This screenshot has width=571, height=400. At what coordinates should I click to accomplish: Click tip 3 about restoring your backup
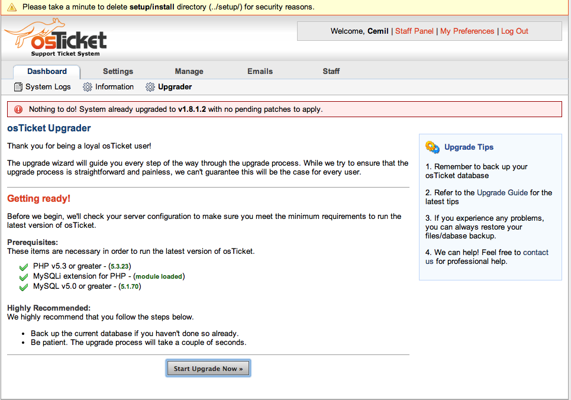[x=485, y=227]
